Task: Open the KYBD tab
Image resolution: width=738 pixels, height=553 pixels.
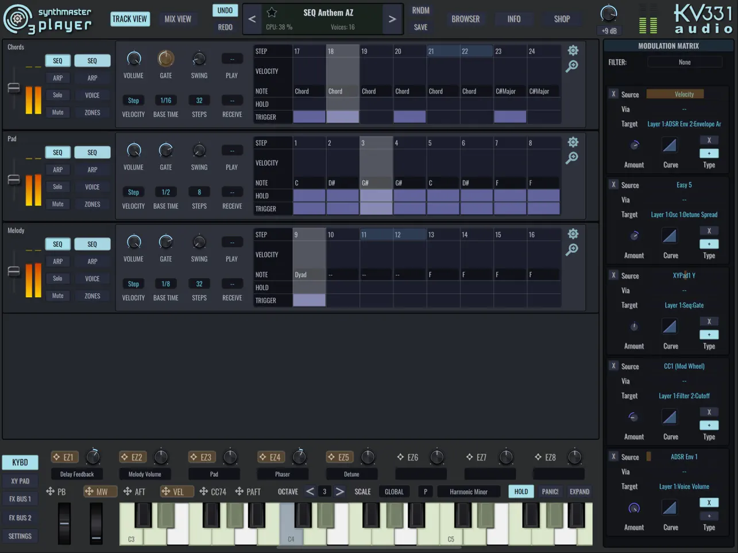Action: [20, 462]
